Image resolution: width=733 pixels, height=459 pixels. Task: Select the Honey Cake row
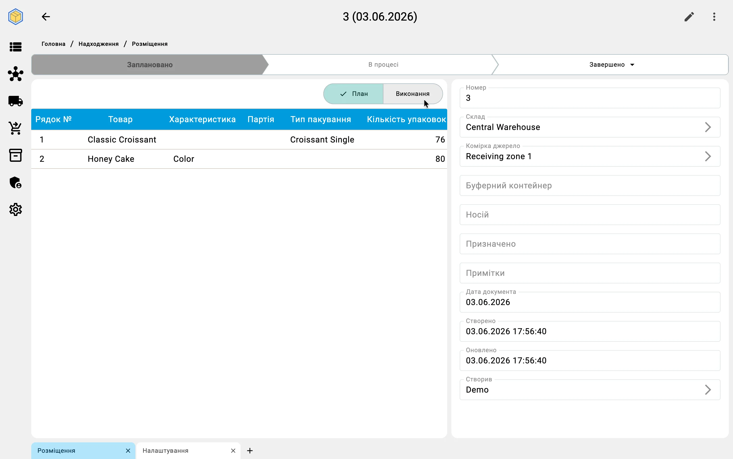pos(239,159)
